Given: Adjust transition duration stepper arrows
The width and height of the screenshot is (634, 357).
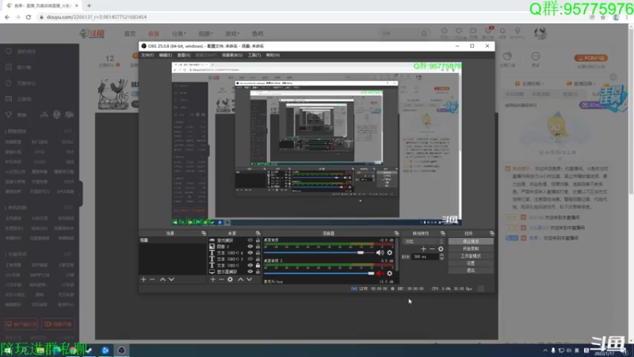Looking at the screenshot, I should pos(441,256).
